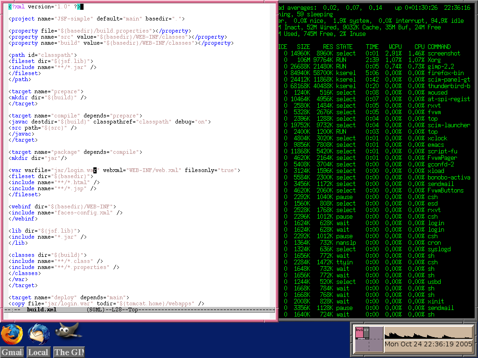Click the target name="prepare" line
The height and width of the screenshot is (358, 478).
coord(46,91)
